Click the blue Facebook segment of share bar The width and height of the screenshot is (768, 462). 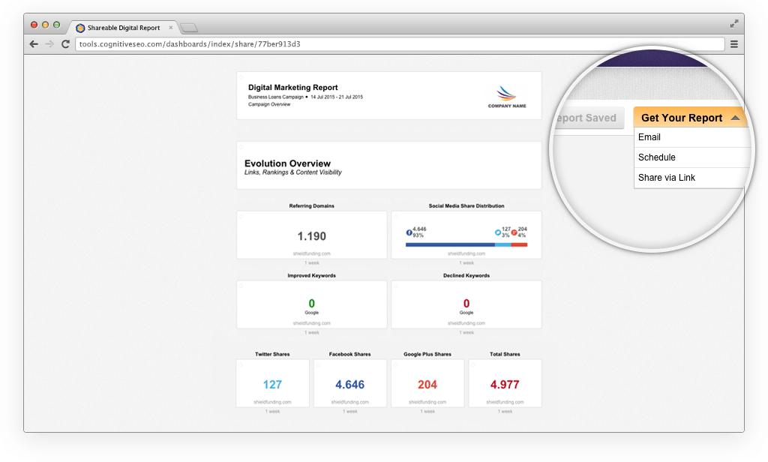coord(450,244)
